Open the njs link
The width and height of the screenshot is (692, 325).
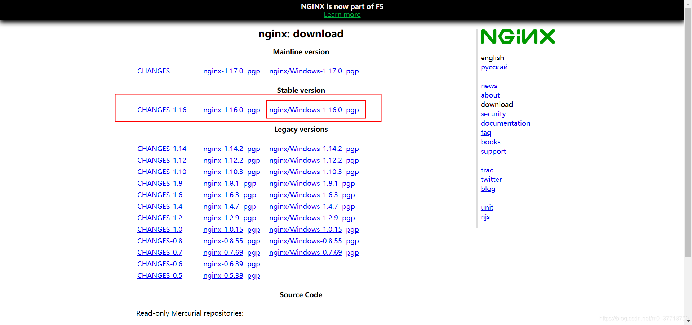point(485,217)
